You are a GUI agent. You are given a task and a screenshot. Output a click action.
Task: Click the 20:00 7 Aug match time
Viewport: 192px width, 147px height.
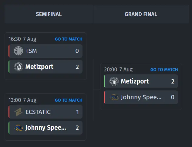[x=118, y=70]
